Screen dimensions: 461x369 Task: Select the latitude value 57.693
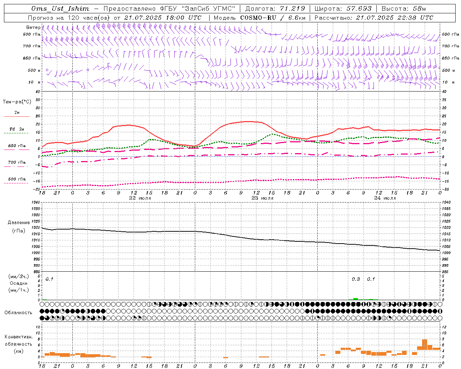359,9
